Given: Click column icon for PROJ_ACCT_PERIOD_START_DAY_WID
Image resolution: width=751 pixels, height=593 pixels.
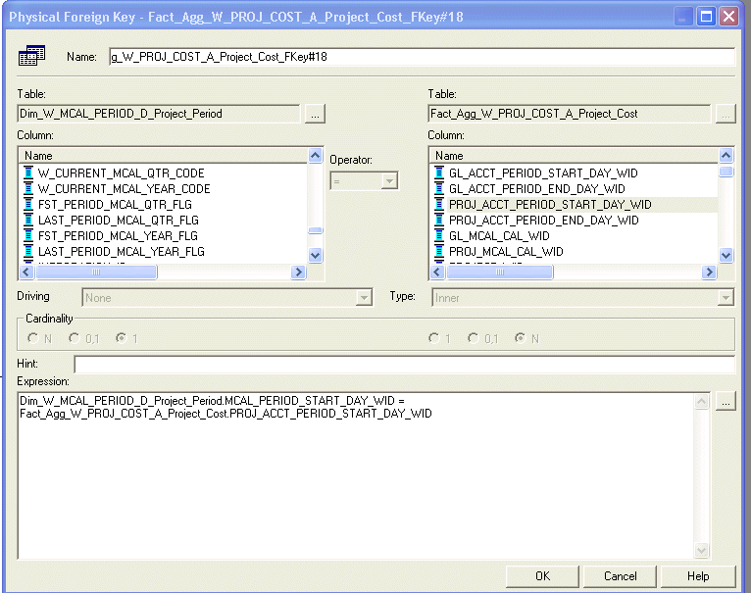Looking at the screenshot, I should pyautogui.click(x=439, y=204).
